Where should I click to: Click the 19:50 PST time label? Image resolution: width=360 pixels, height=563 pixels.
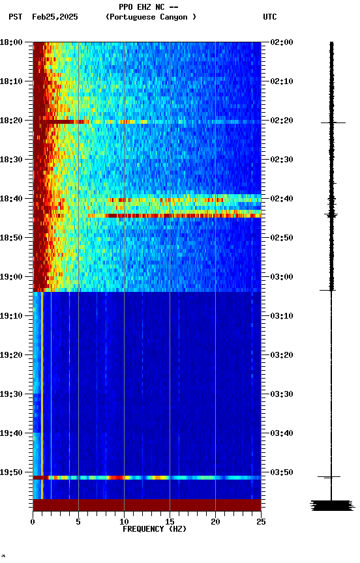(11, 473)
